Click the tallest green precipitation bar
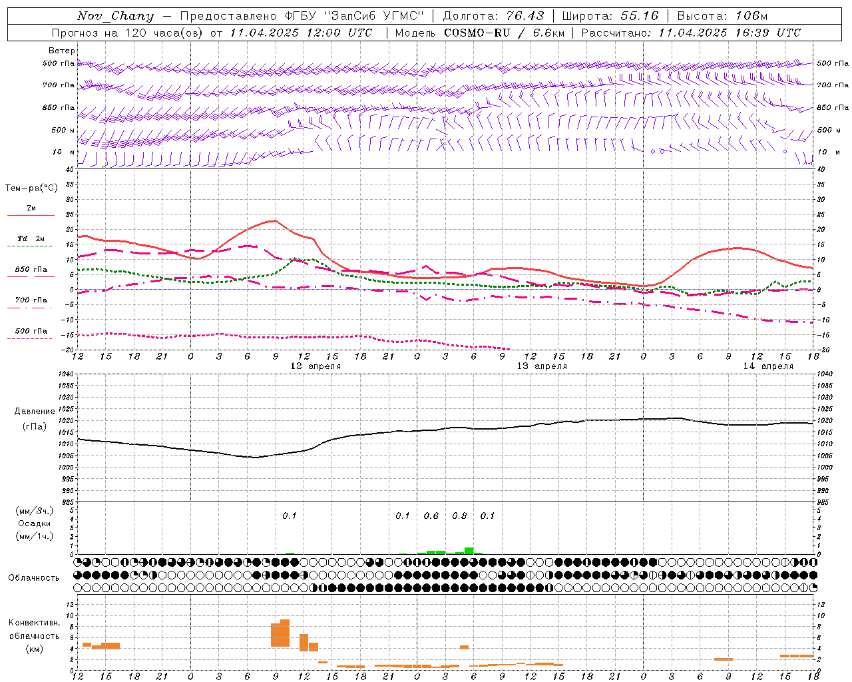This screenshot has width=852, height=682. click(x=469, y=551)
